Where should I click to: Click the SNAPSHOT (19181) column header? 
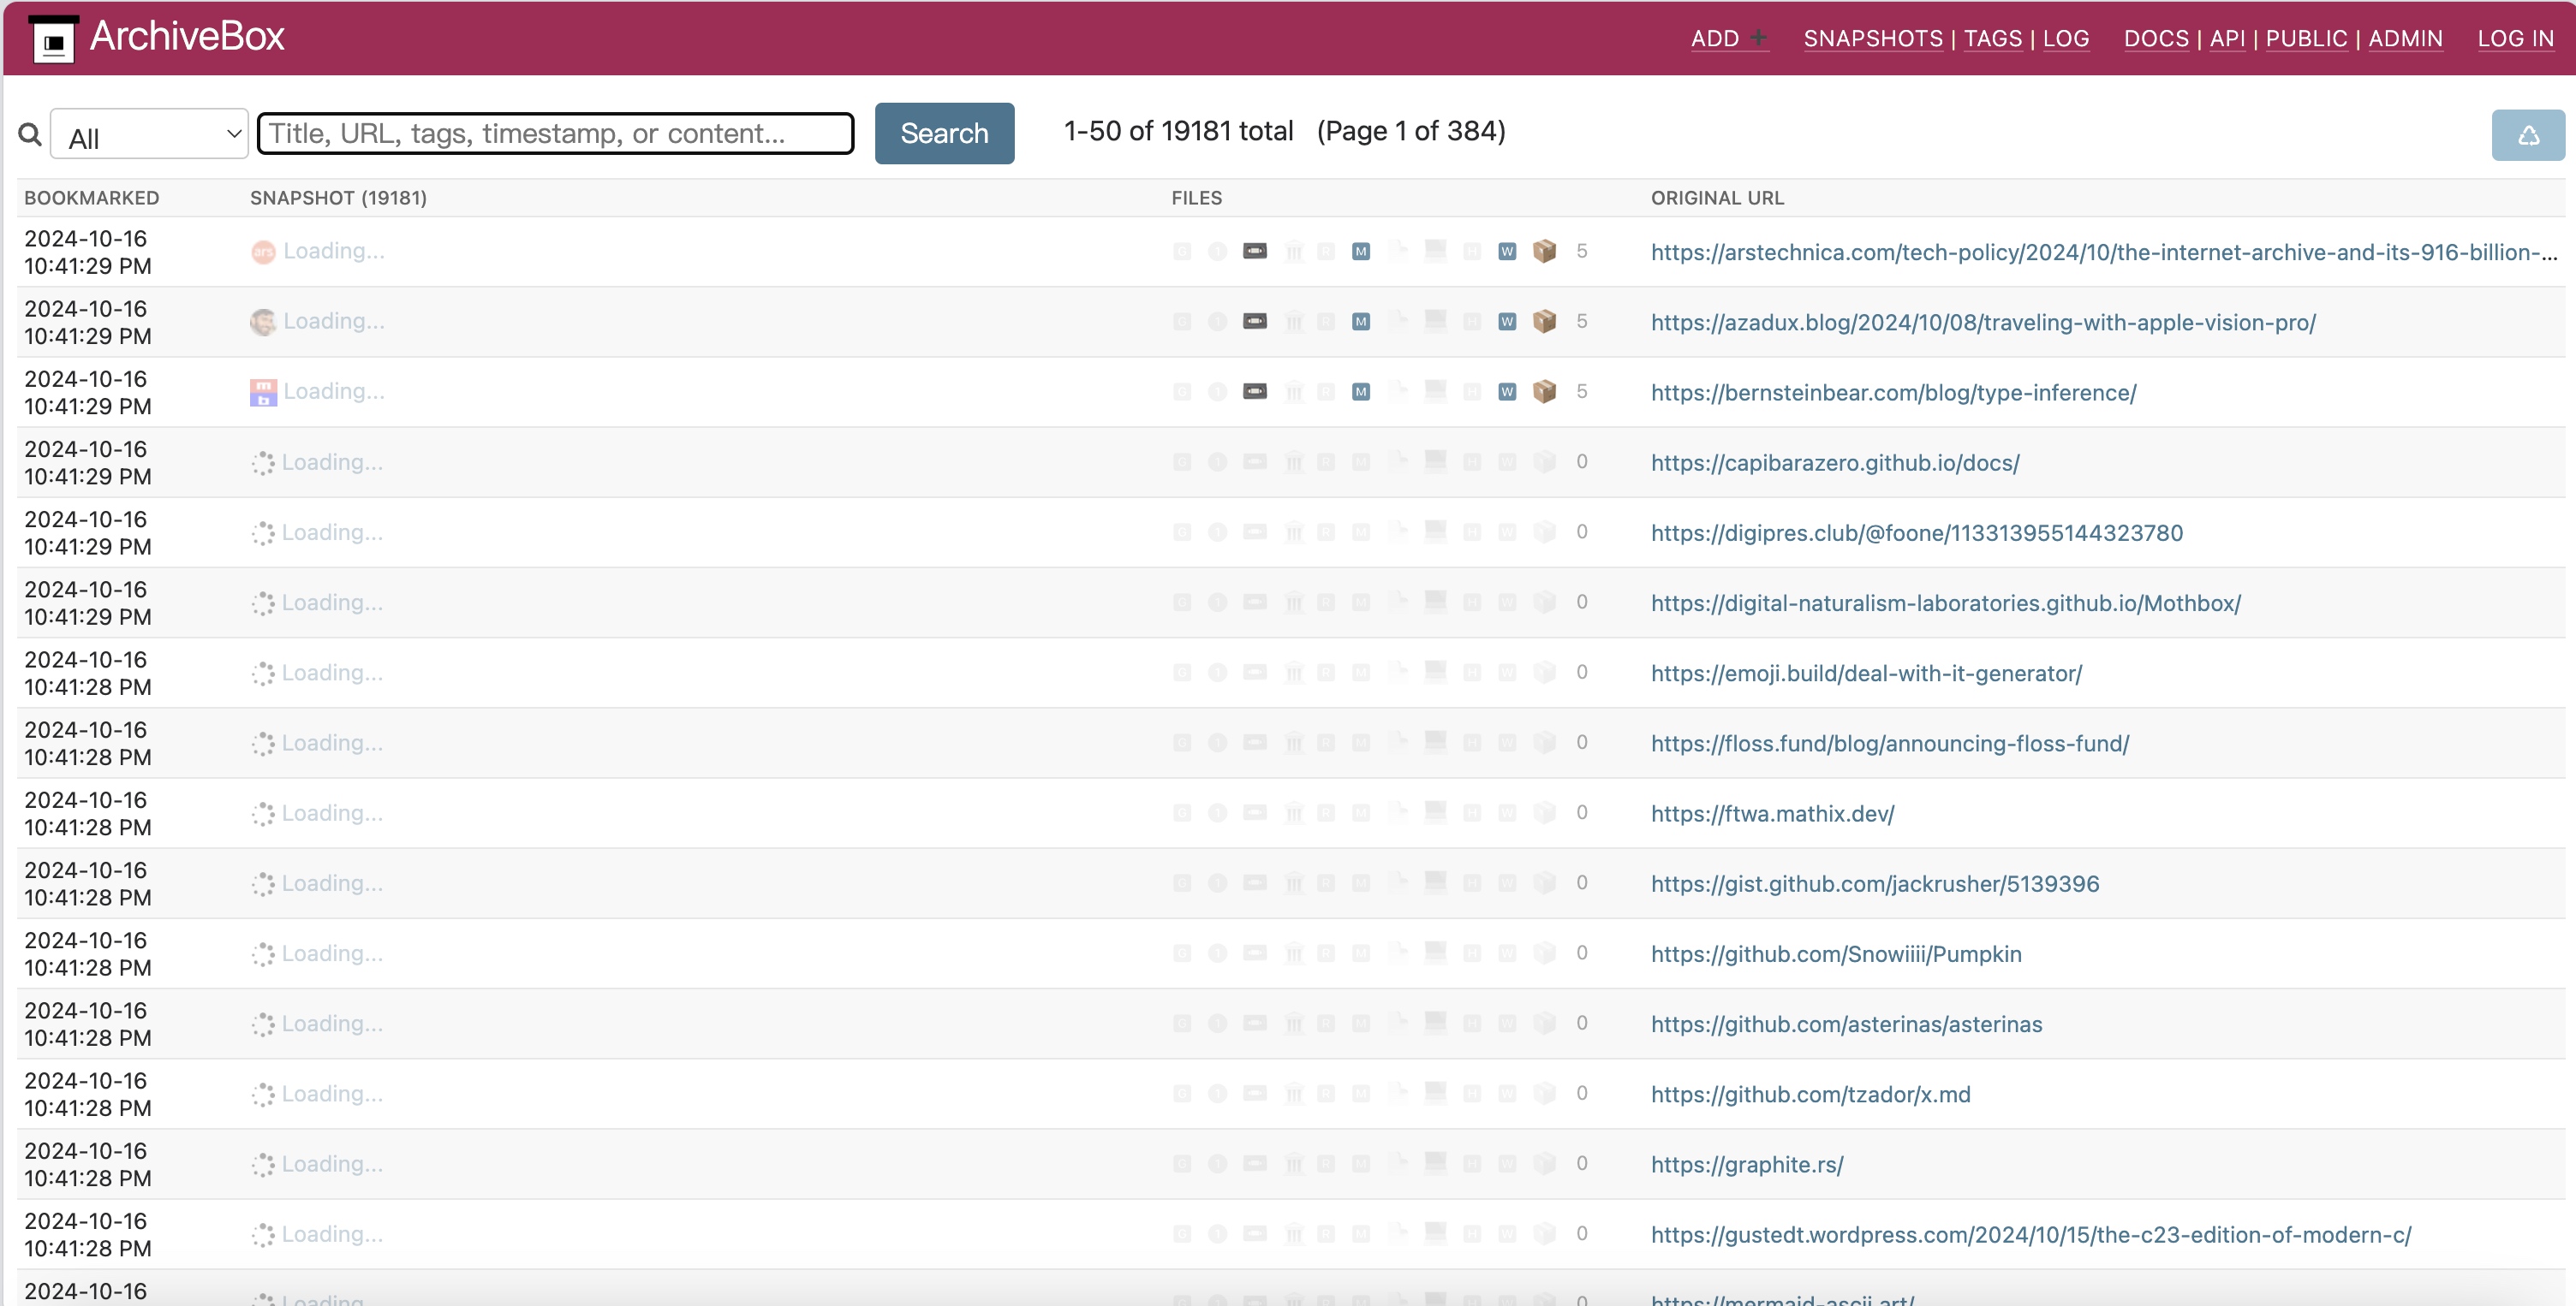pos(338,197)
